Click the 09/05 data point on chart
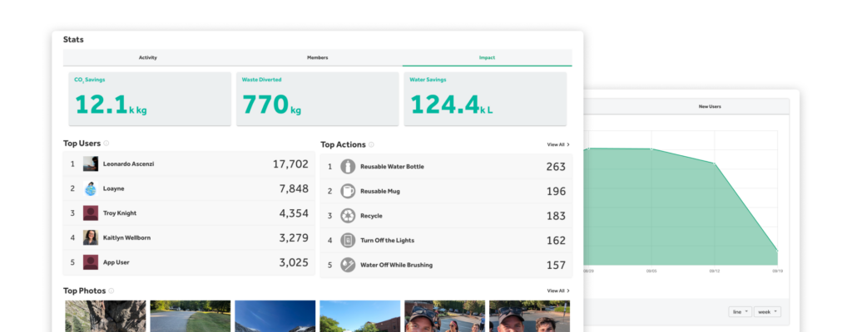Viewport: 852px width, 332px height. [x=651, y=149]
